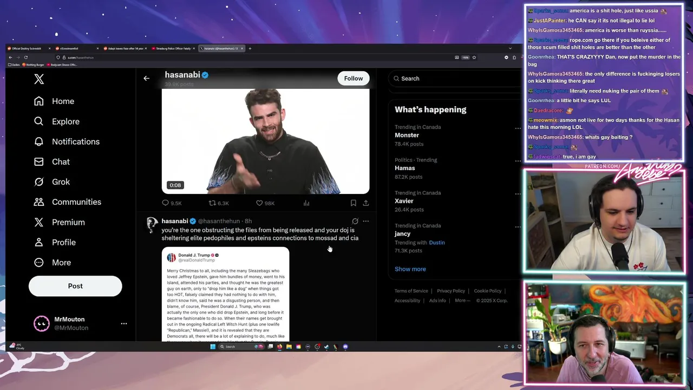Click the Dustin trending-with link

[437, 243]
